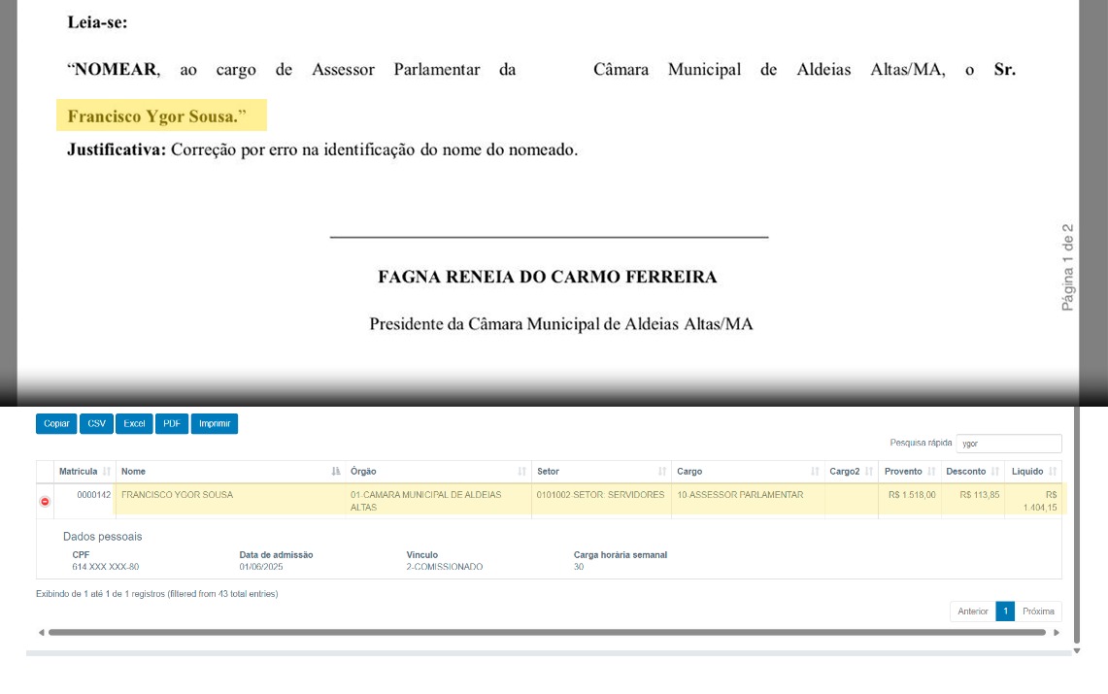Sort table by Provento column
This screenshot has height=694, width=1108.
pyautogui.click(x=909, y=472)
